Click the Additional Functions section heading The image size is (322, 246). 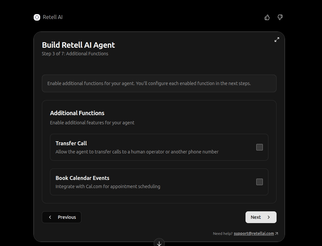(x=77, y=113)
